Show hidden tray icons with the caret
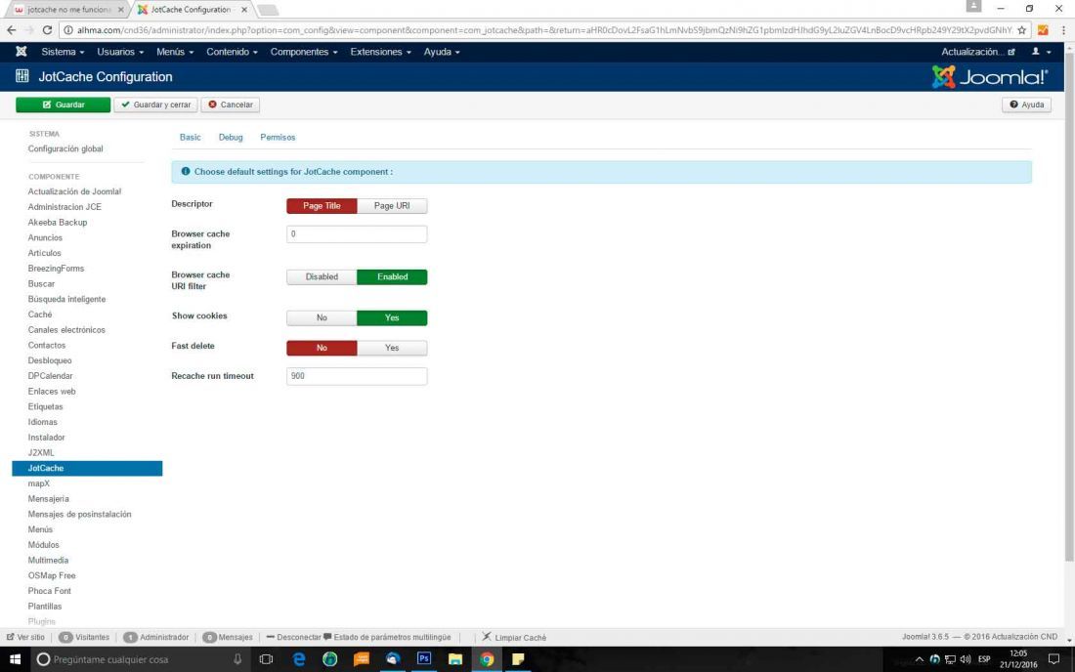 pyautogui.click(x=920, y=659)
